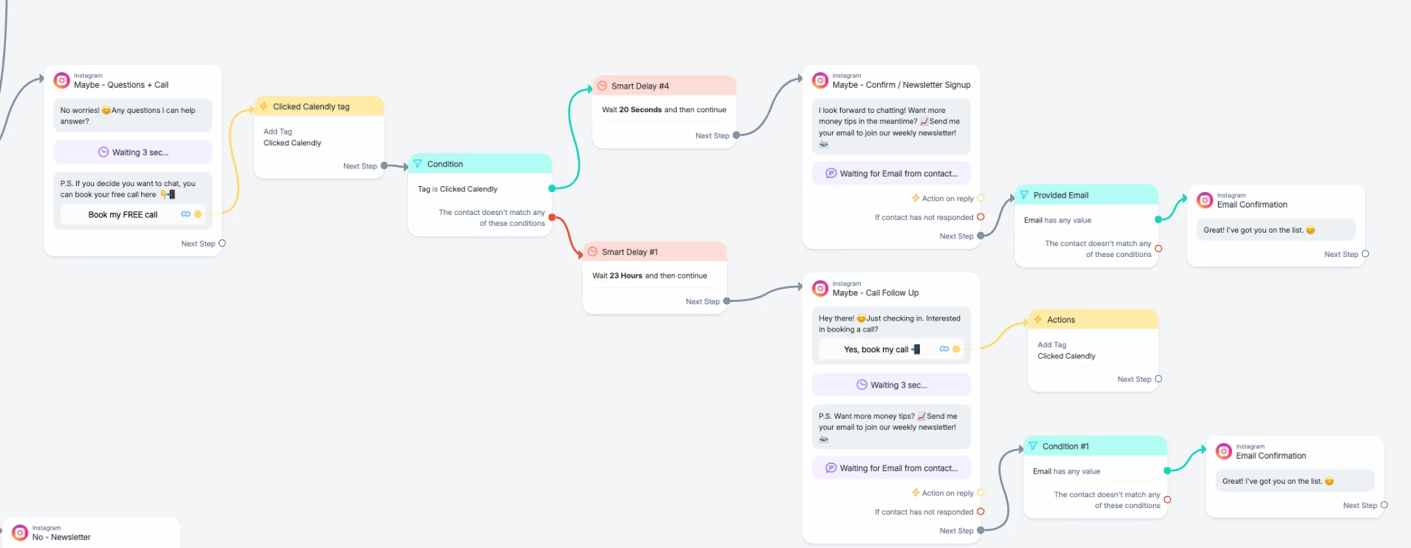Click Instagram icon on Maybe - Call Follow Up
Image resolution: width=1411 pixels, height=548 pixels.
coord(820,289)
